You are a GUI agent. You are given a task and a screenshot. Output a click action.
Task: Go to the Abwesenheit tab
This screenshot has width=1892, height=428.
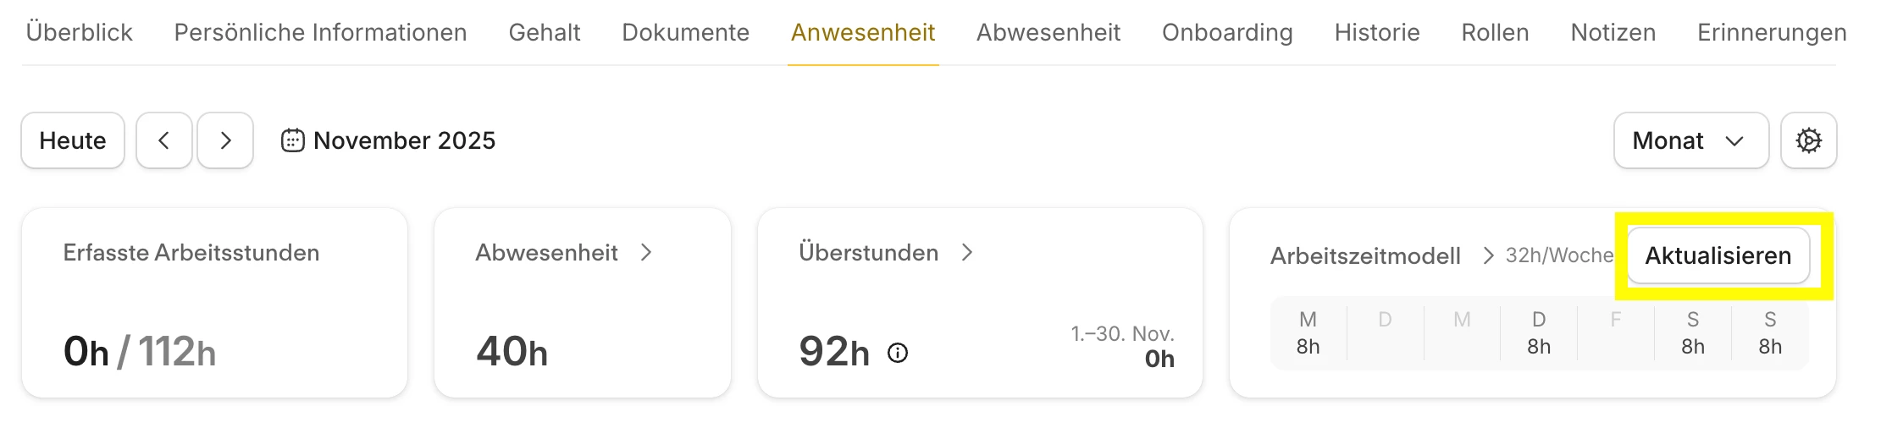(1048, 32)
